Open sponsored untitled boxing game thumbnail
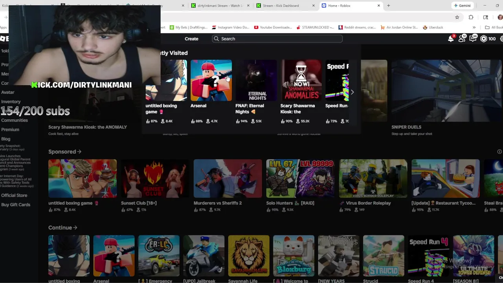 coord(83,178)
